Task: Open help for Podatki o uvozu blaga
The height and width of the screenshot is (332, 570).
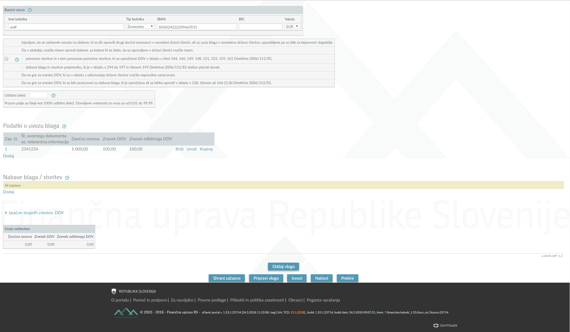Action: click(x=64, y=127)
